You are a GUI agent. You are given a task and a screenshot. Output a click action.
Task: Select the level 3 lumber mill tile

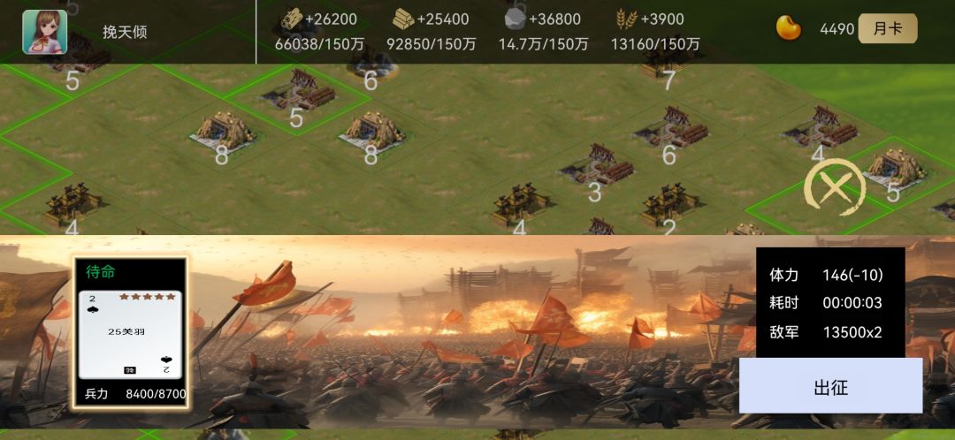[x=597, y=169]
